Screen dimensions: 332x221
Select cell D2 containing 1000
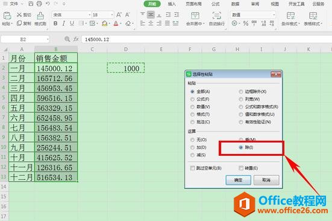coord(126,68)
